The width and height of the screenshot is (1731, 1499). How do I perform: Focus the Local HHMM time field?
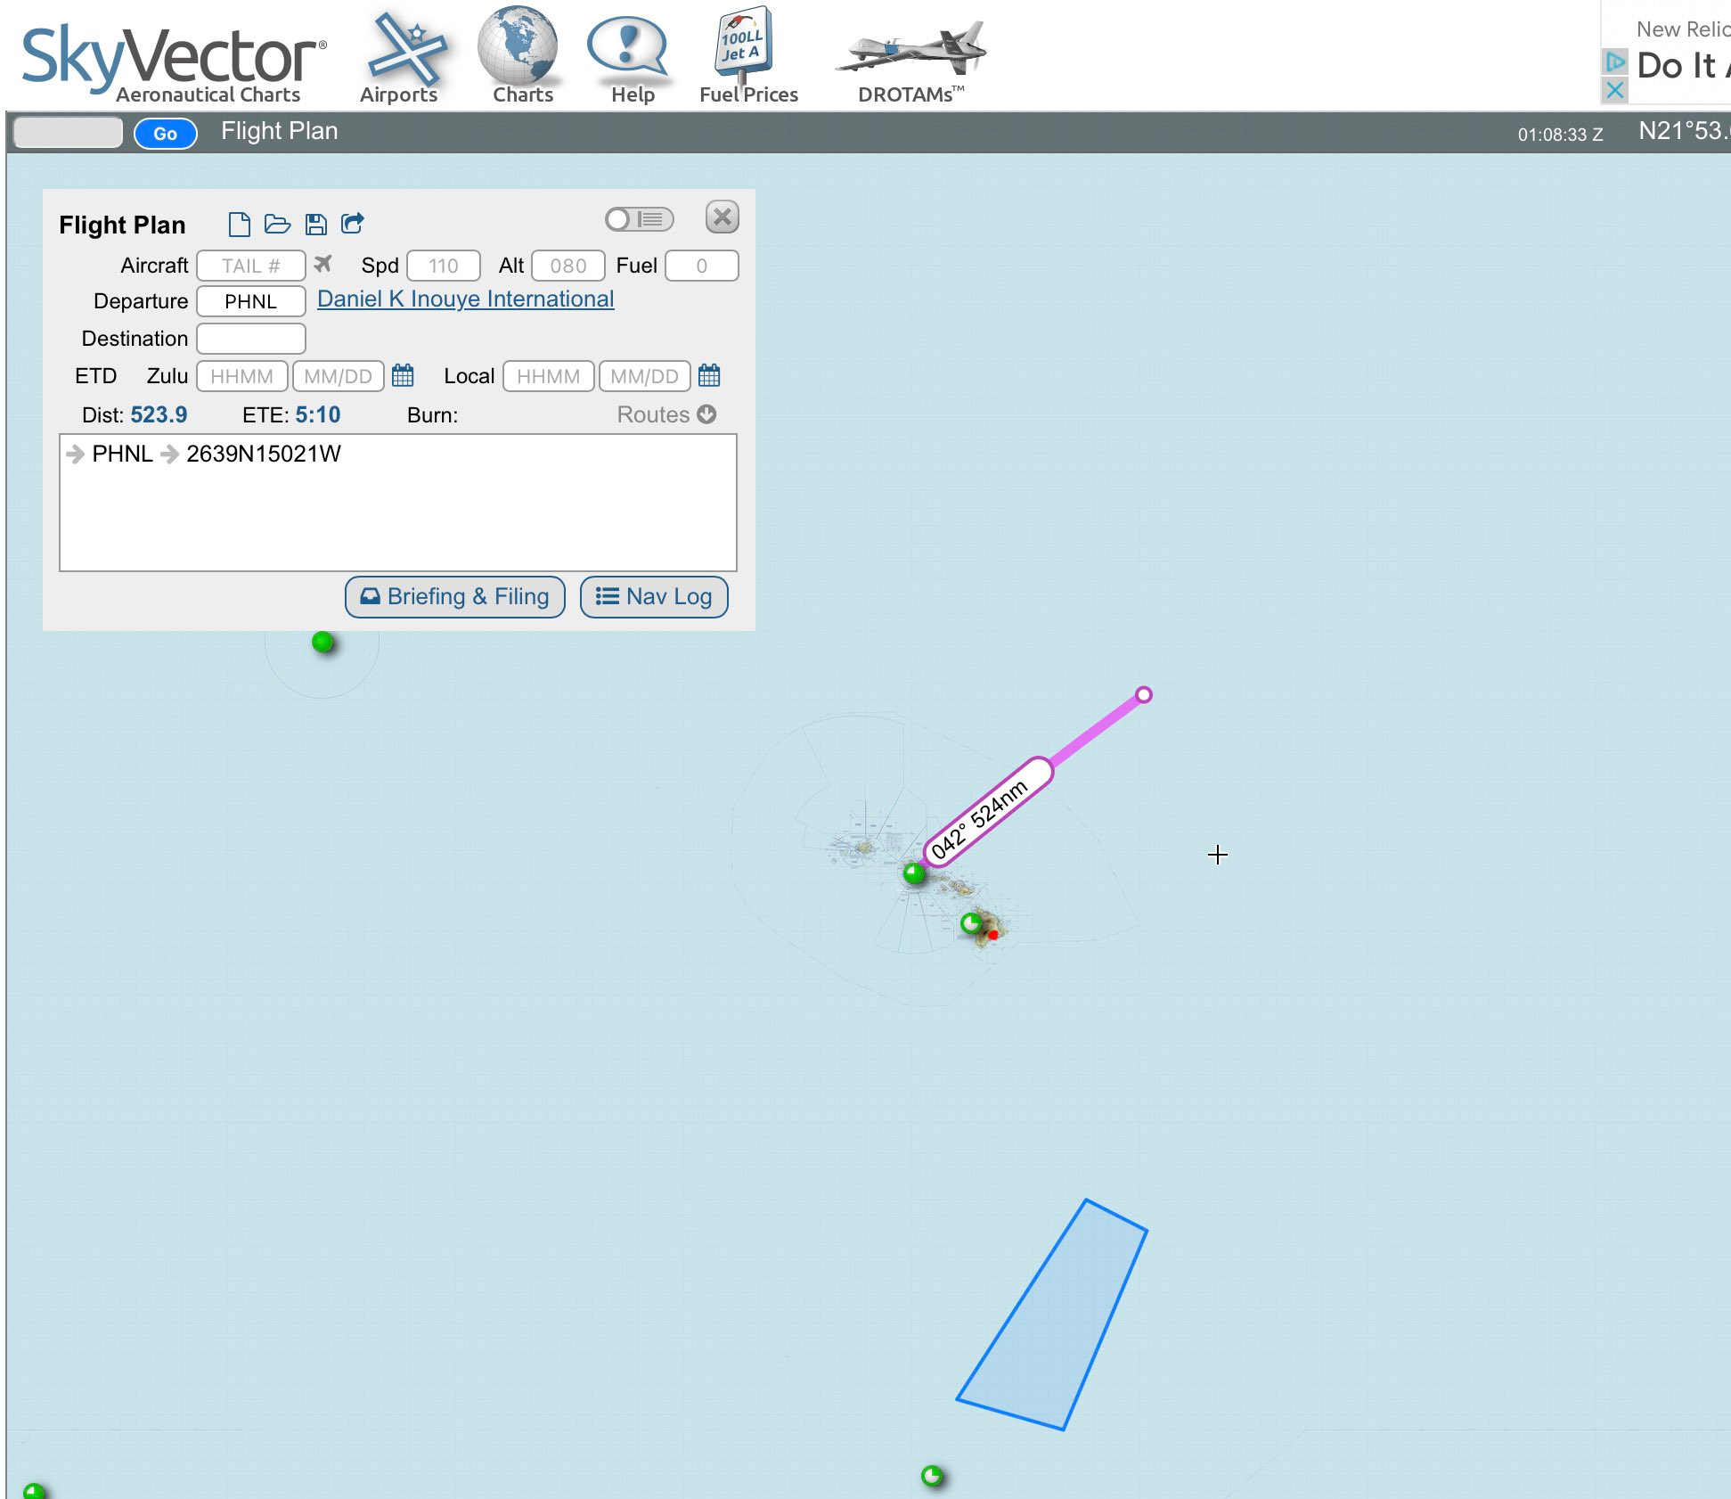coord(549,376)
